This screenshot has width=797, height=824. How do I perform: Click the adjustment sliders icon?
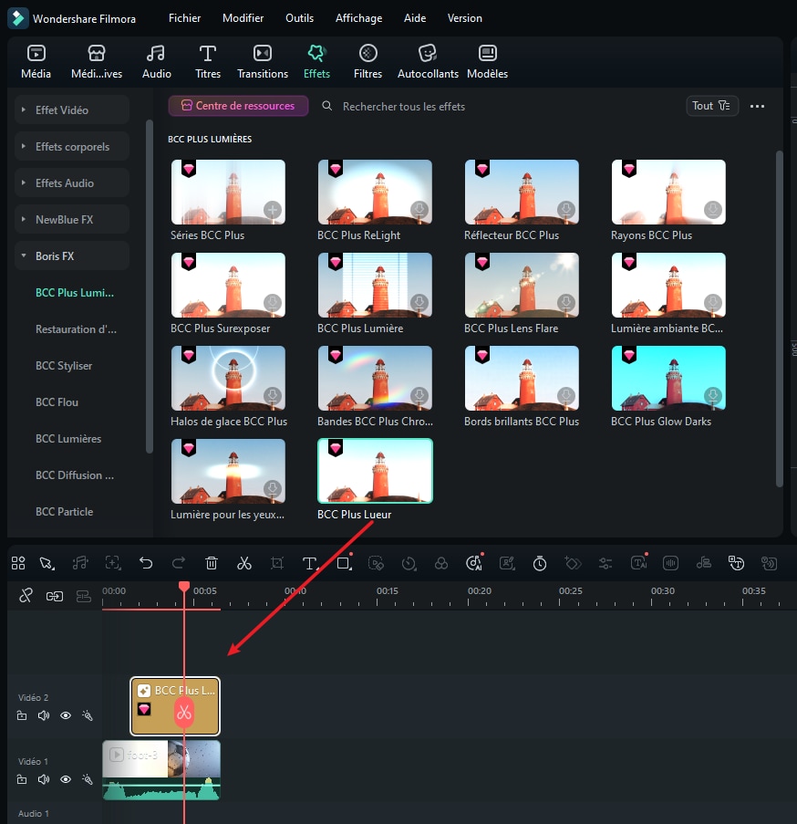coord(606,564)
